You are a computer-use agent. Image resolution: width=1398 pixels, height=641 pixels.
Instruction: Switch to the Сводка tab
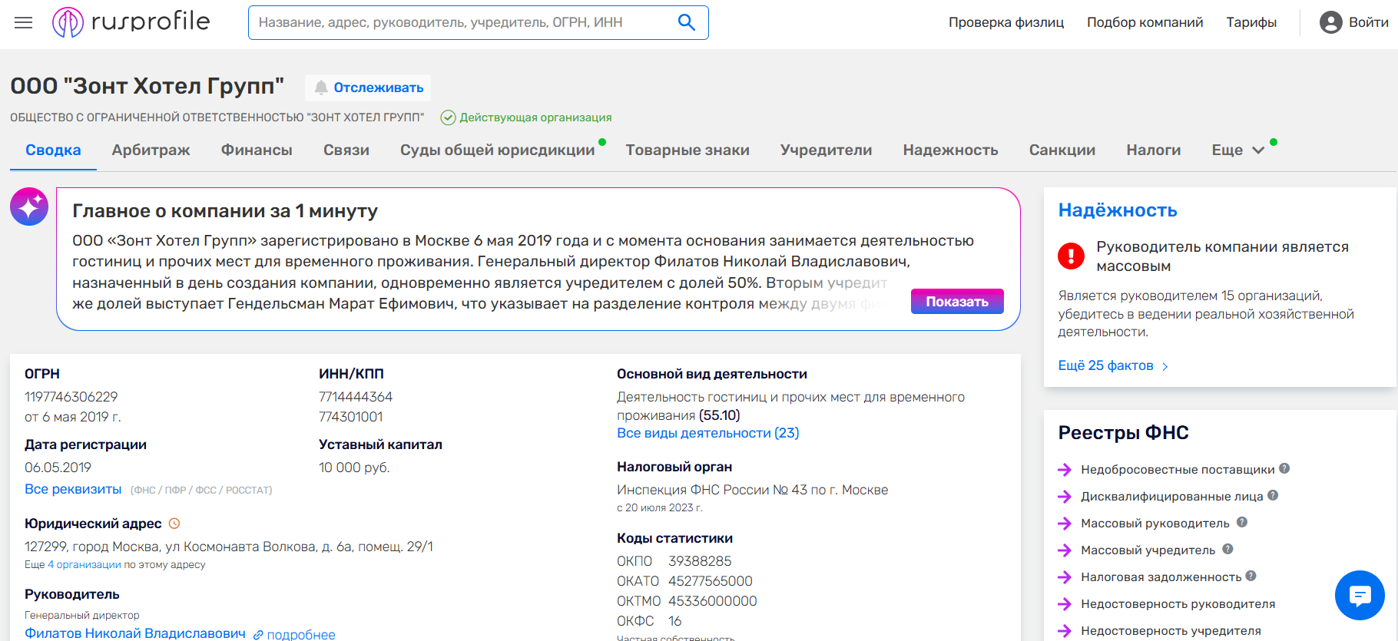(x=53, y=150)
